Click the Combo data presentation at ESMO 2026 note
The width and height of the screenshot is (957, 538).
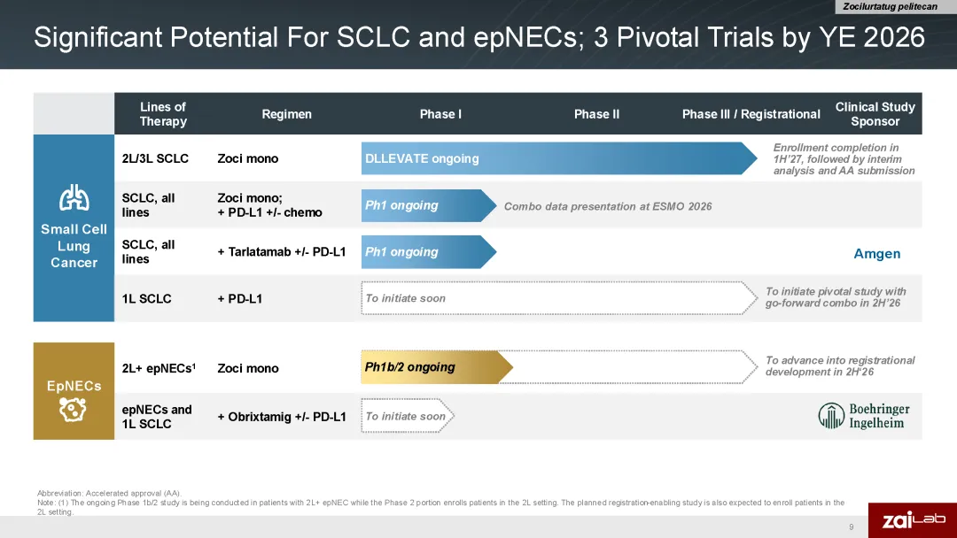[x=608, y=206]
